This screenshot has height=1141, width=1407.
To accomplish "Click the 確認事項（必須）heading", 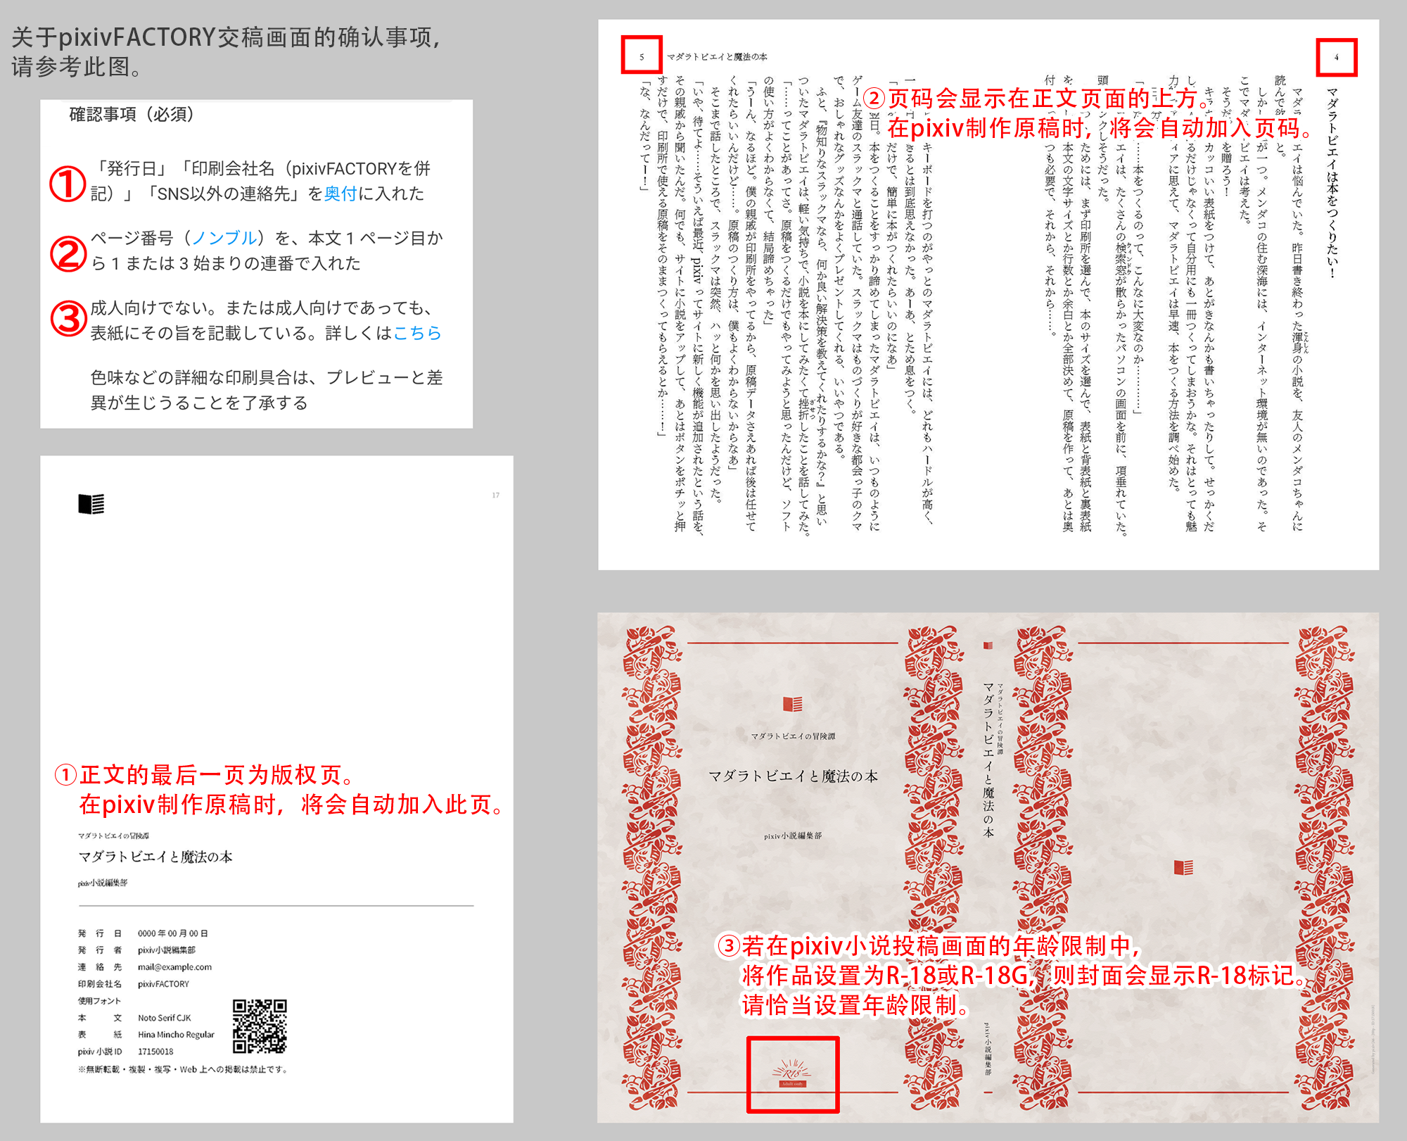I will point(131,115).
